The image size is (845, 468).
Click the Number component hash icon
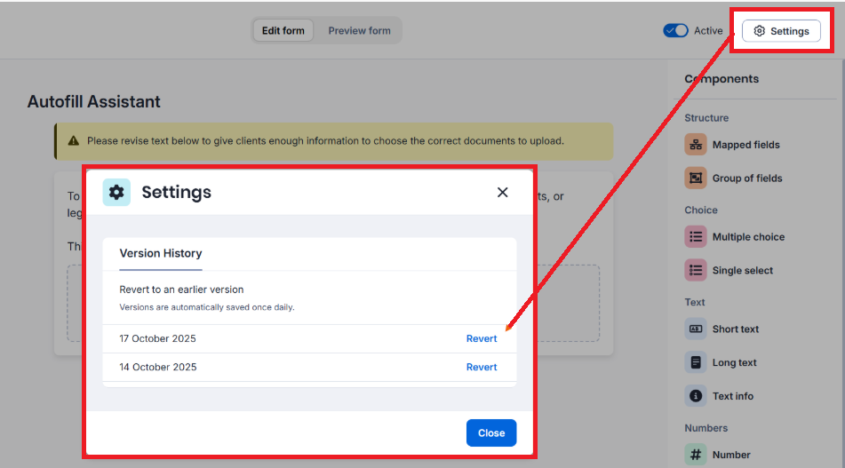pyautogui.click(x=696, y=454)
